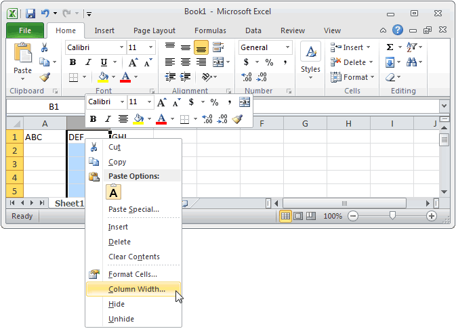Click Format Cells in the context menu

[x=133, y=274]
